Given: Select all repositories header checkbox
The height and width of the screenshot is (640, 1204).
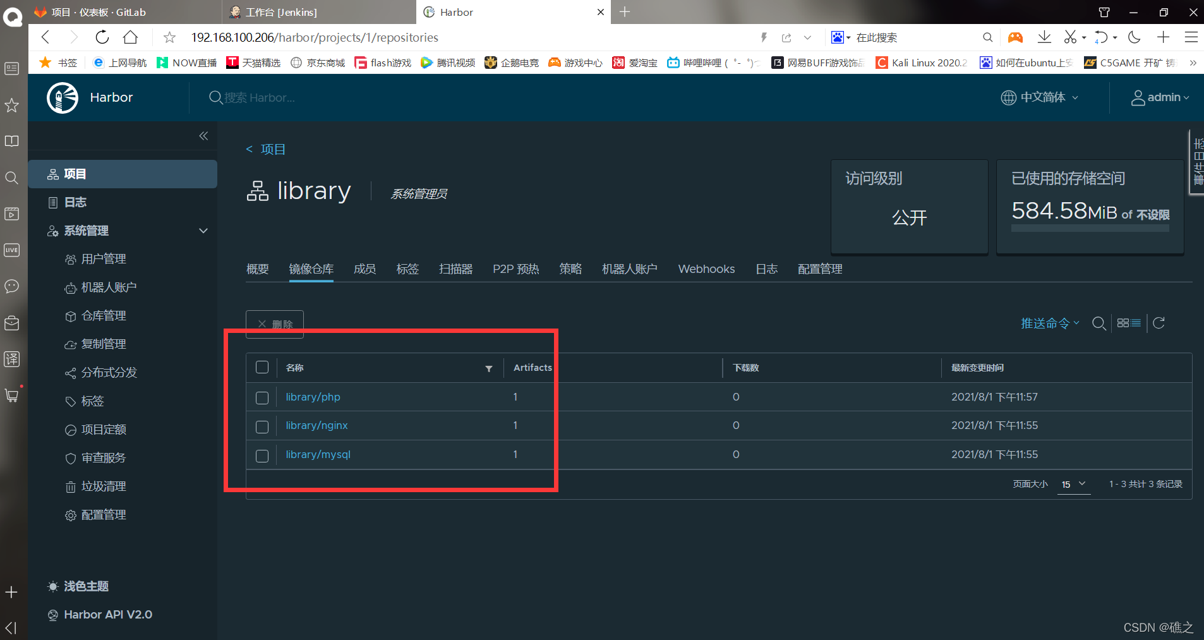Looking at the screenshot, I should [x=262, y=367].
